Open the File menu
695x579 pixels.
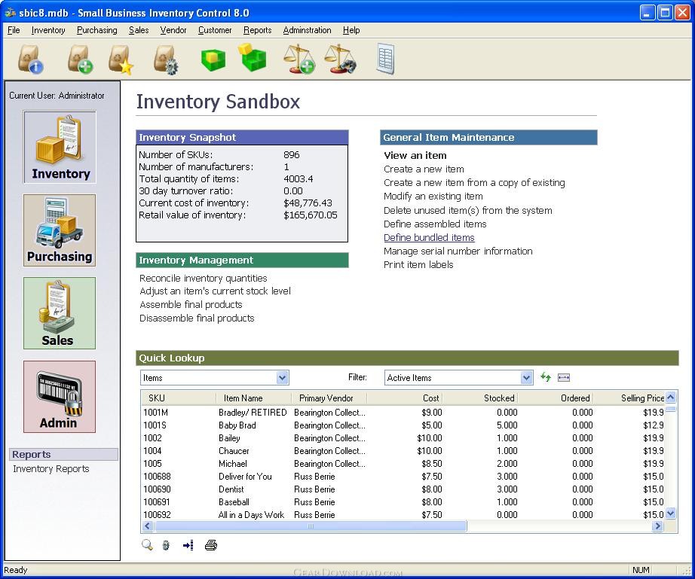pyautogui.click(x=14, y=30)
